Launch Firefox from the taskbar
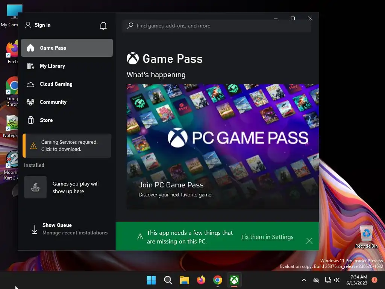The width and height of the screenshot is (385, 289). [x=201, y=280]
